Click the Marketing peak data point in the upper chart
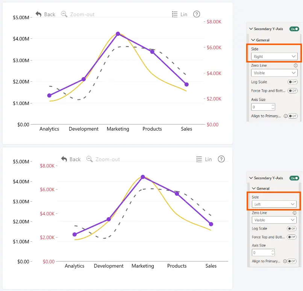Viewport: 303px width, 291px height. click(118, 34)
